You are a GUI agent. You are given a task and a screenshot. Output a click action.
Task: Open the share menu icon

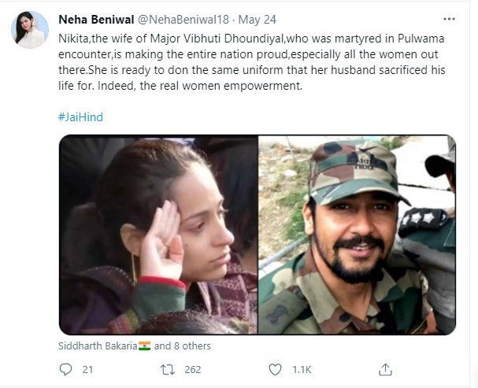[385, 369]
